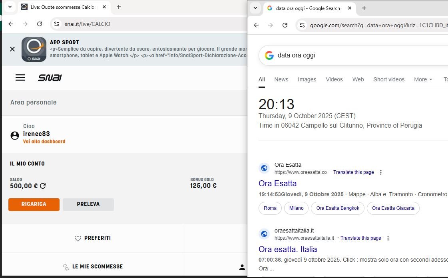Open options for Ora Esatta result
Viewport: 448px width, 278px height.
pos(381,172)
